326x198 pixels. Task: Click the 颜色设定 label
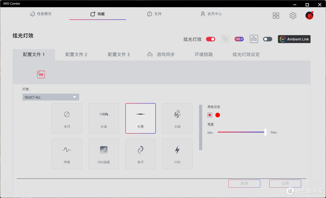coord(214,107)
